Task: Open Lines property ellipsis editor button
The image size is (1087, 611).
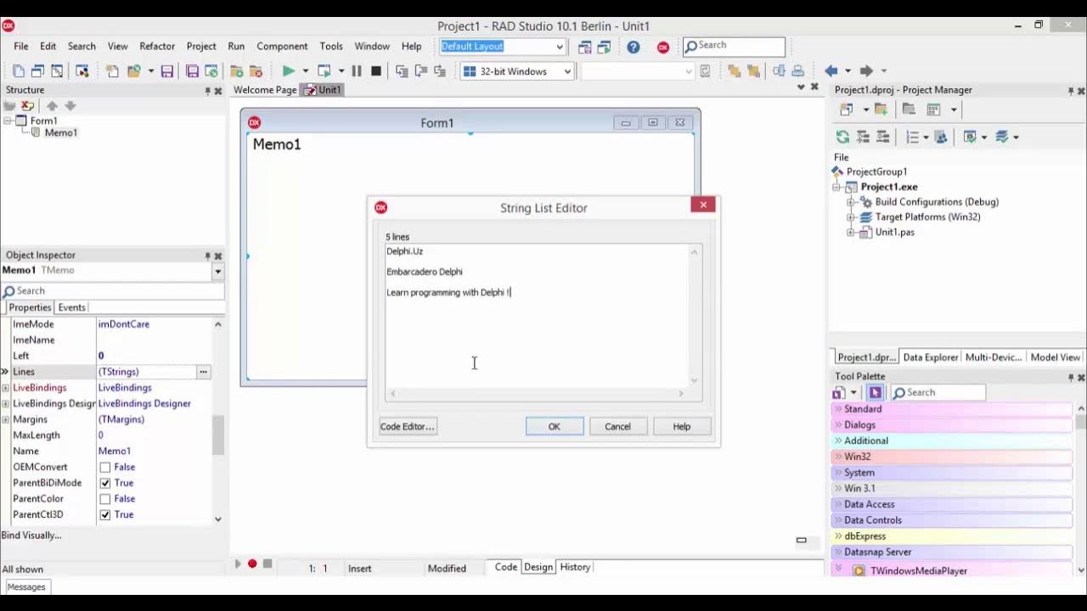Action: [x=203, y=372]
